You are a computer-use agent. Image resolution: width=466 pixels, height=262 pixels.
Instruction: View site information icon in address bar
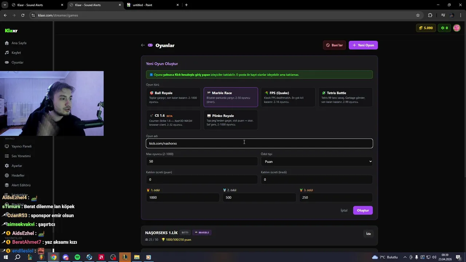pos(33,15)
